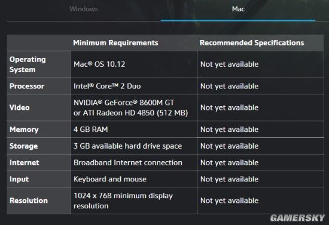
Task: Select the Video row label
Action: point(20,107)
